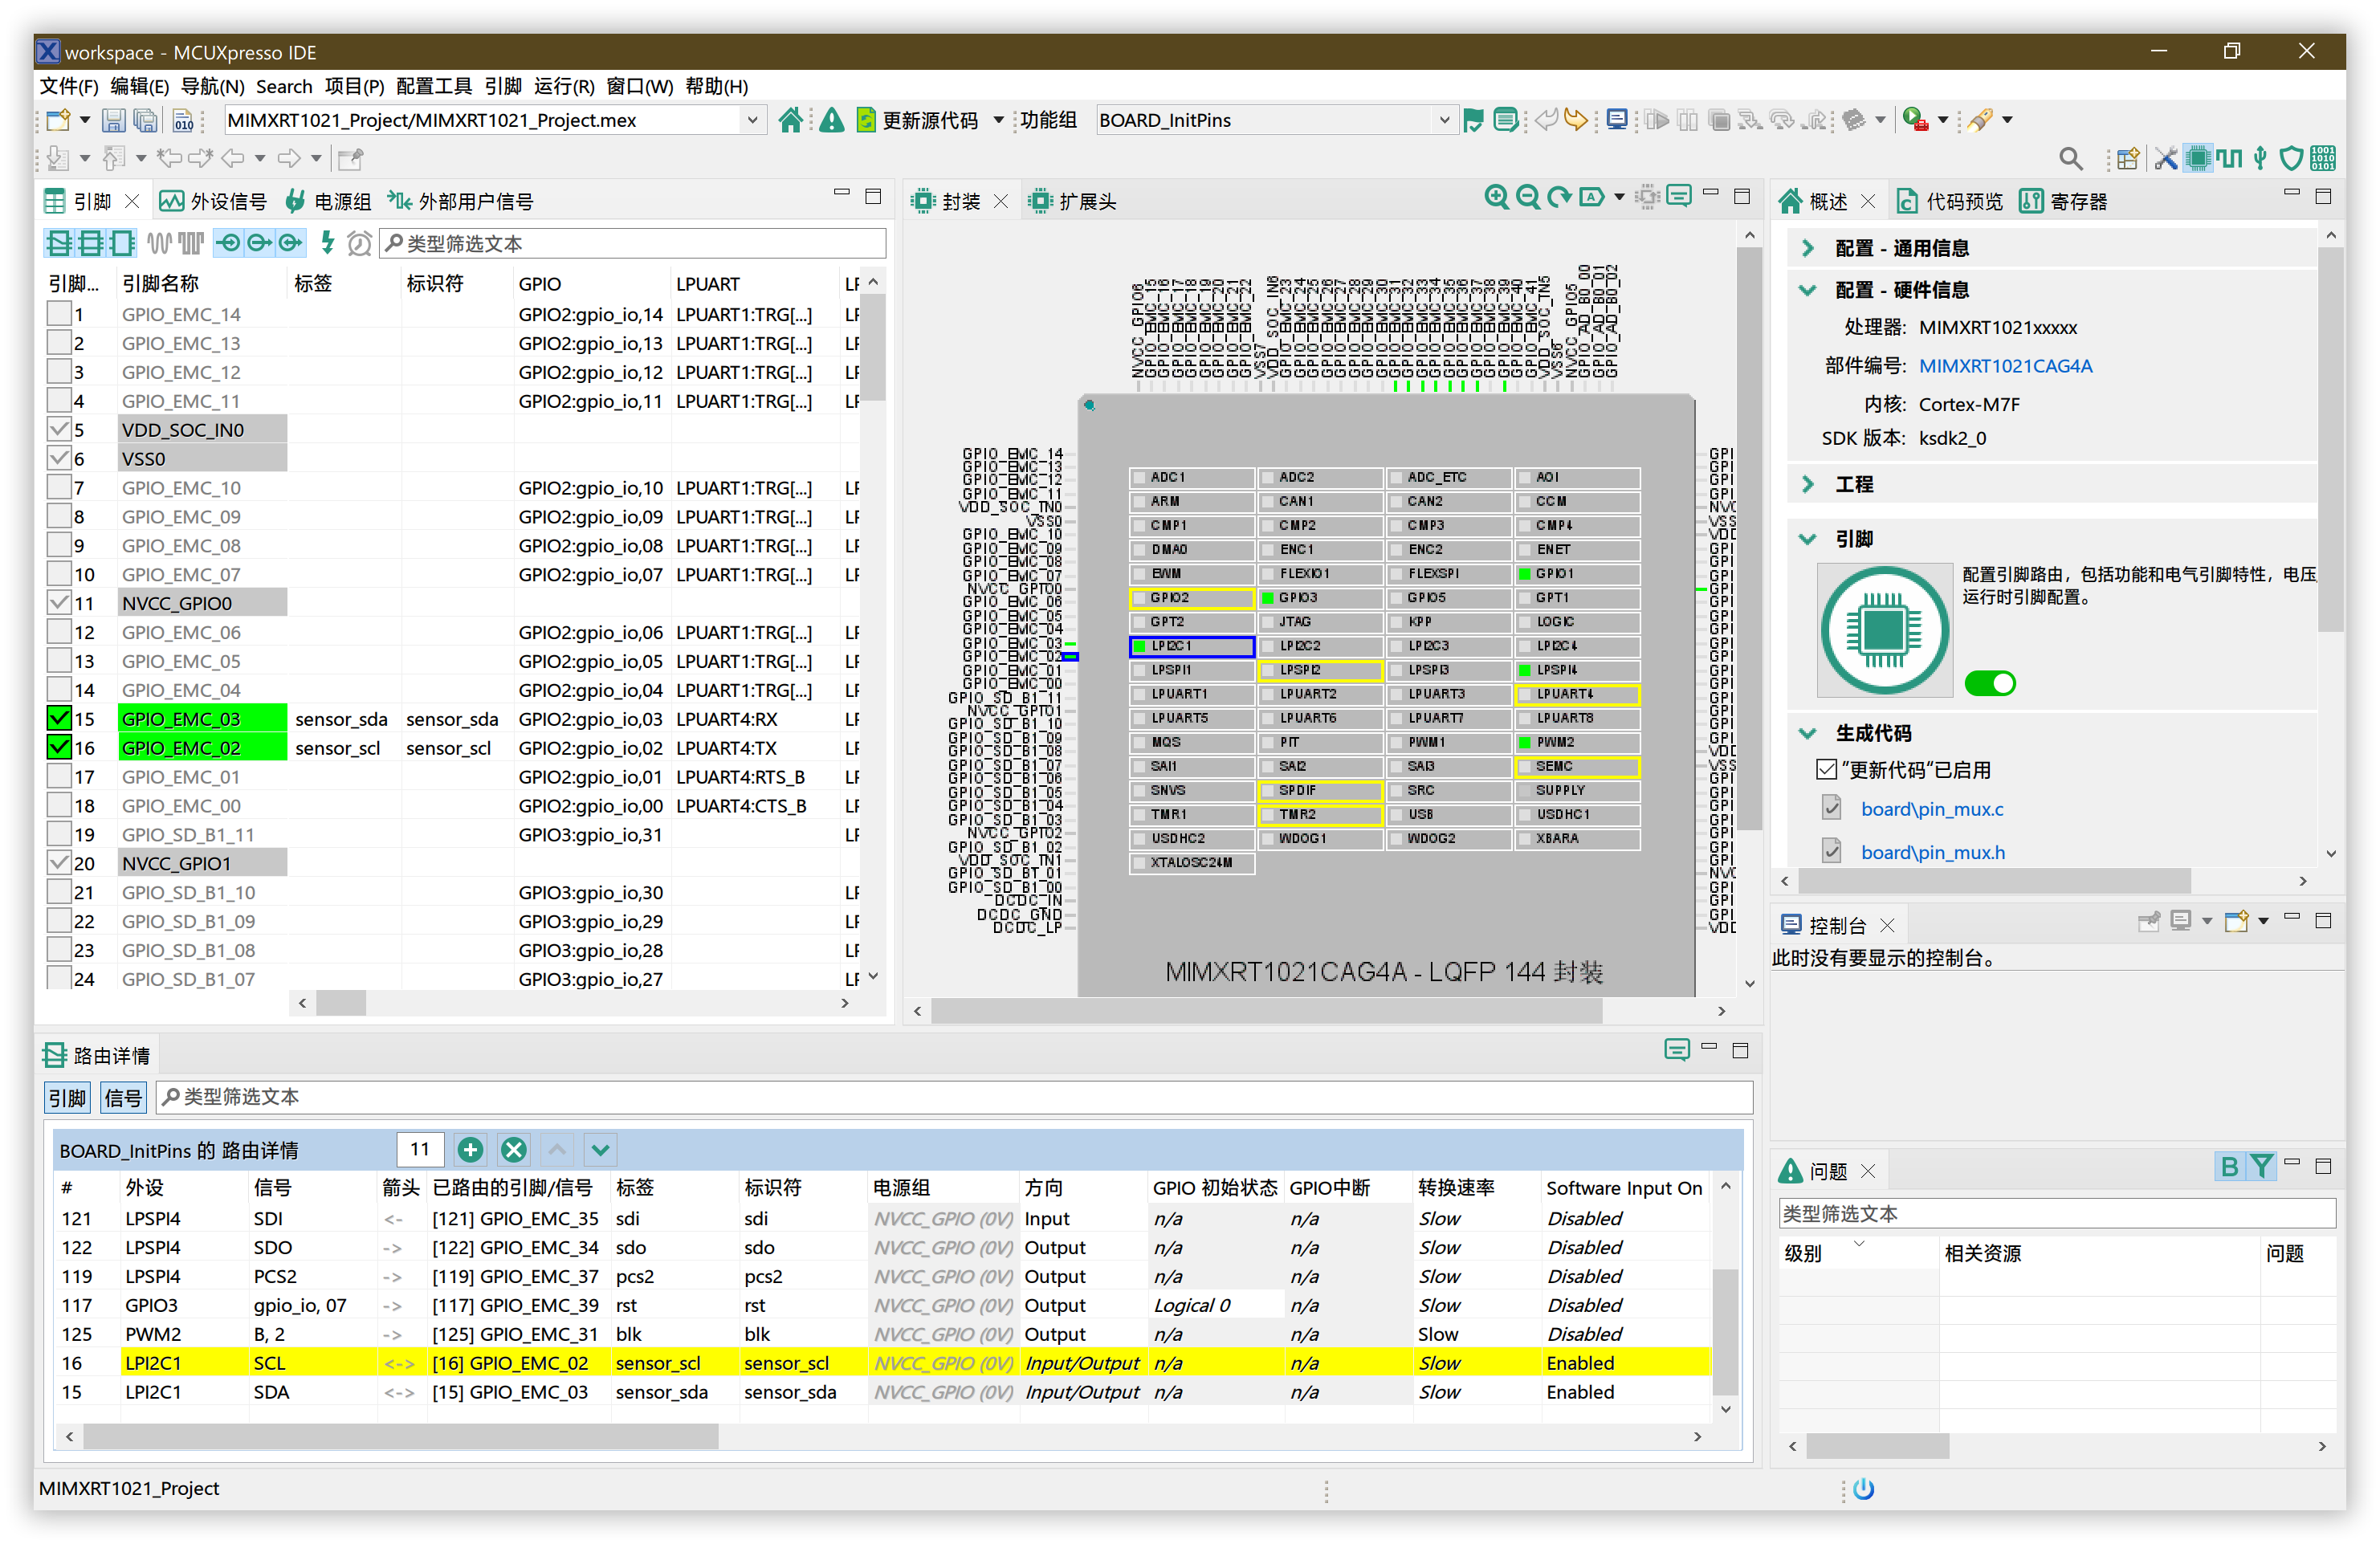Image resolution: width=2380 pixels, height=1544 pixels.
Task: Click the green home icon in toolbar
Action: [x=790, y=120]
